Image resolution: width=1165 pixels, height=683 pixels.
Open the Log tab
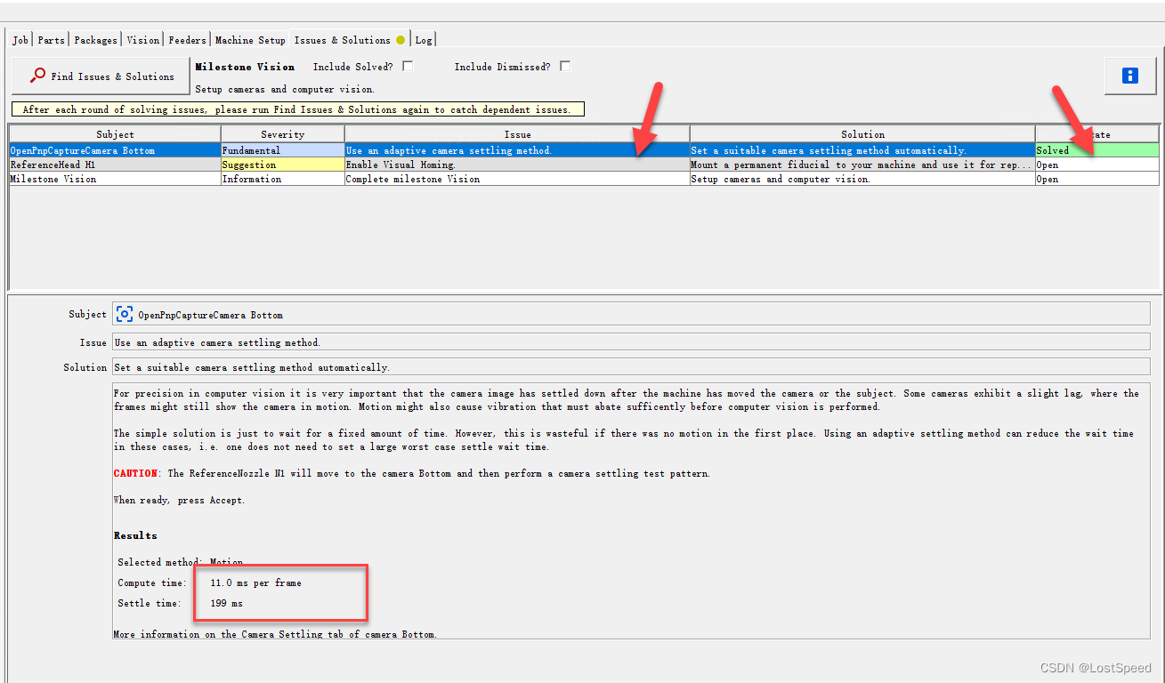tap(424, 40)
